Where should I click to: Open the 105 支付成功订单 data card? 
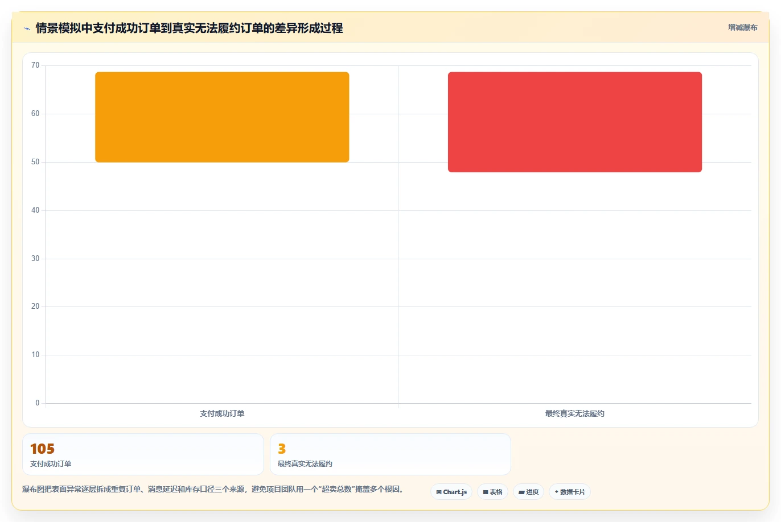143,454
